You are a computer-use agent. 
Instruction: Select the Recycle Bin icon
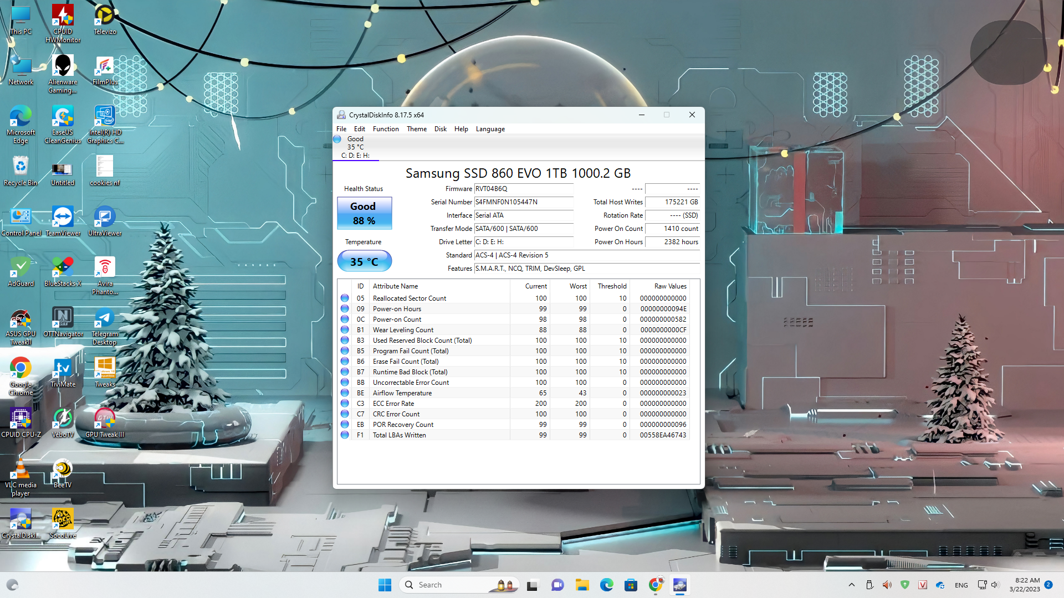point(21,171)
